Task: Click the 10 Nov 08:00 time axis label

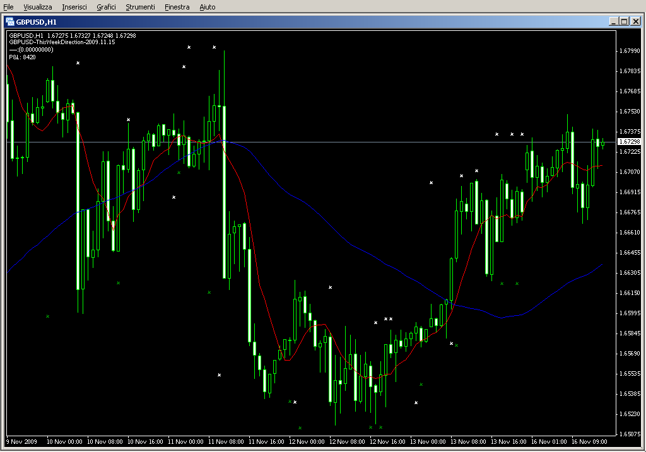Action: 105,442
